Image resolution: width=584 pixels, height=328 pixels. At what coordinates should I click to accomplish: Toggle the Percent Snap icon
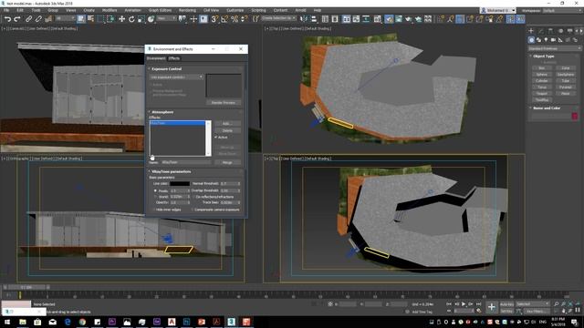click(235, 19)
